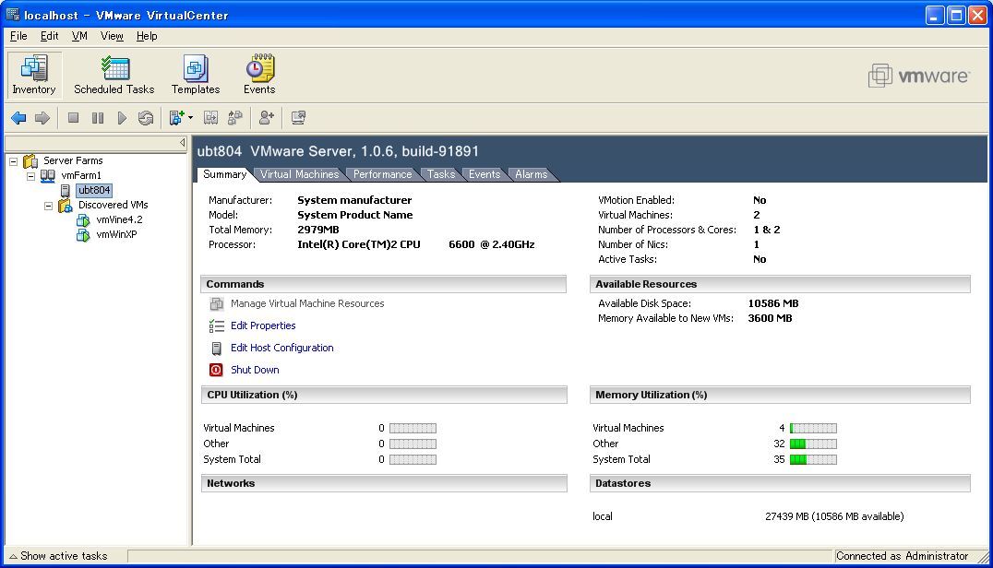
Task: Click the Migrate toolbar icon showing two servers
Action: point(211,118)
